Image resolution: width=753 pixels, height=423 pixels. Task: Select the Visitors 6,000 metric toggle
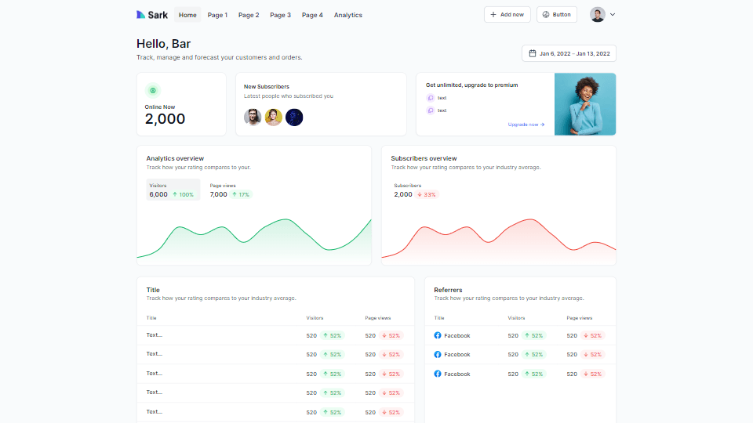coord(173,190)
